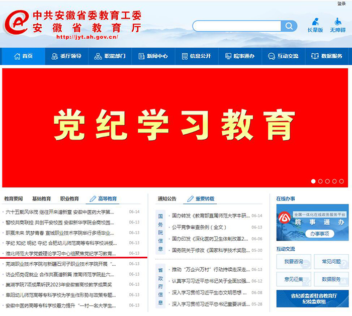Click the 无障碍 accessibility icon

pos(337,25)
